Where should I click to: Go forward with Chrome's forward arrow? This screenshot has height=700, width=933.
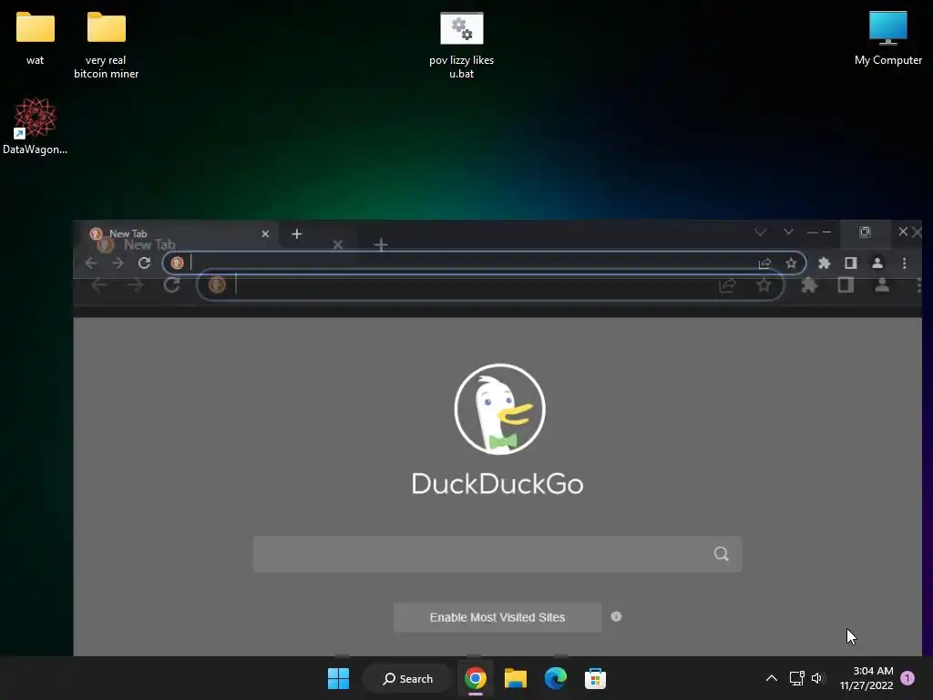coord(118,263)
